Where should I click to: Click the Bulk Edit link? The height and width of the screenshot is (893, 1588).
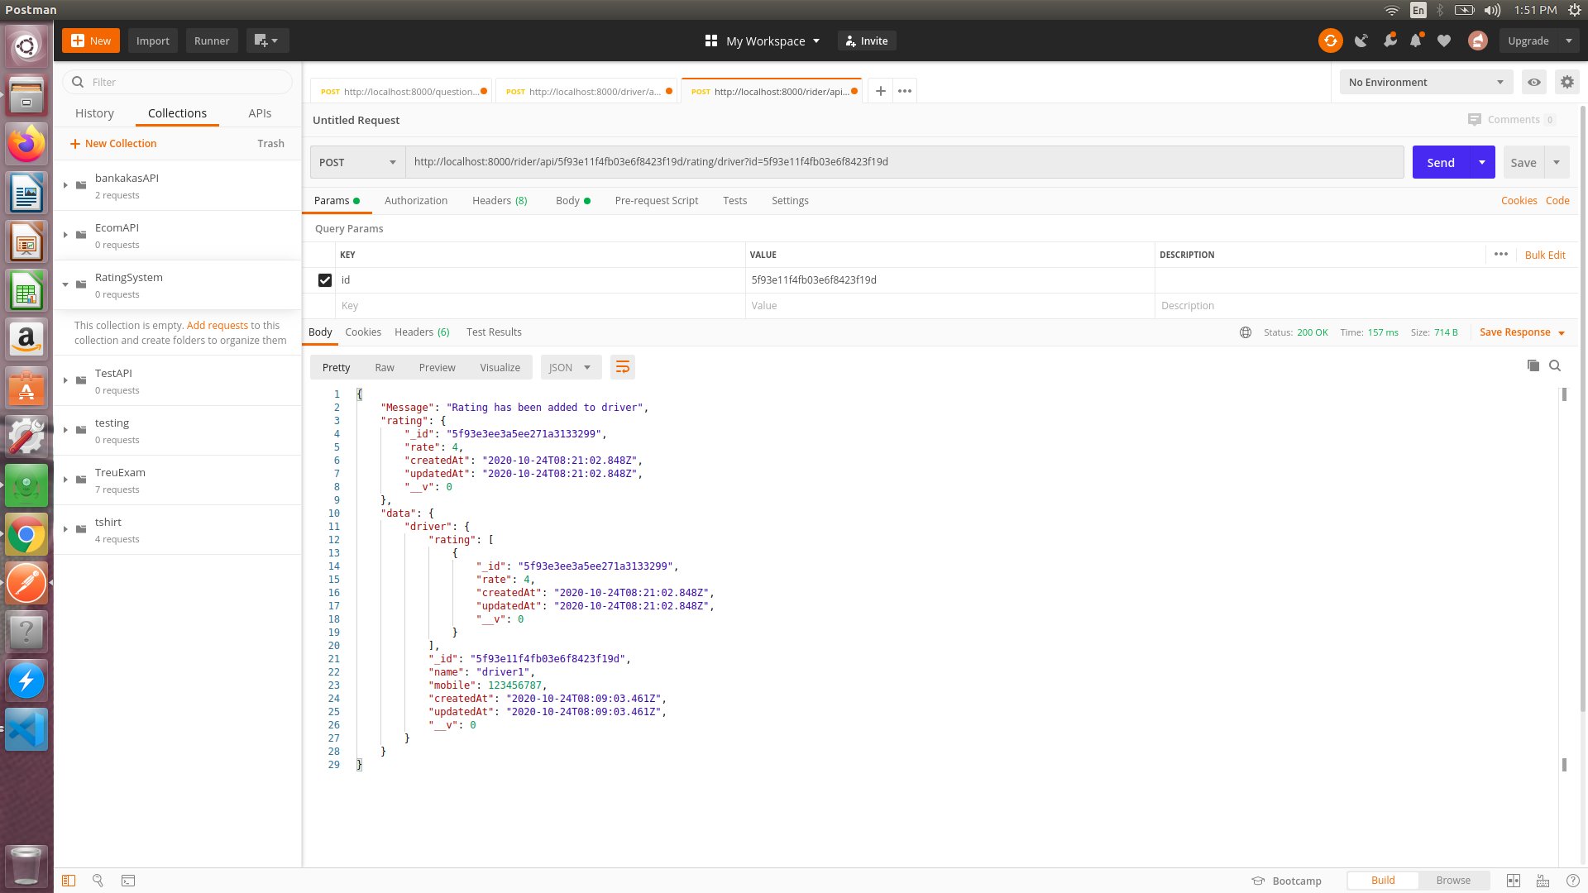[1544, 255]
